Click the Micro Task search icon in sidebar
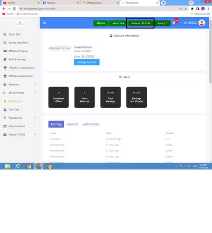Viewport: 212px width, 233px height. (x=5, y=34)
